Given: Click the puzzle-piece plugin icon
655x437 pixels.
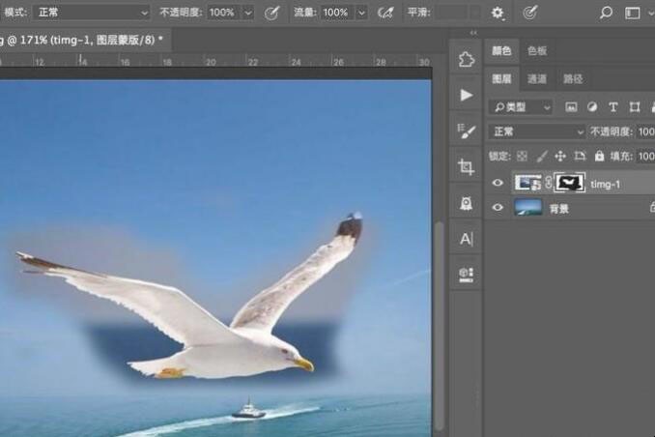Looking at the screenshot, I should [x=467, y=59].
